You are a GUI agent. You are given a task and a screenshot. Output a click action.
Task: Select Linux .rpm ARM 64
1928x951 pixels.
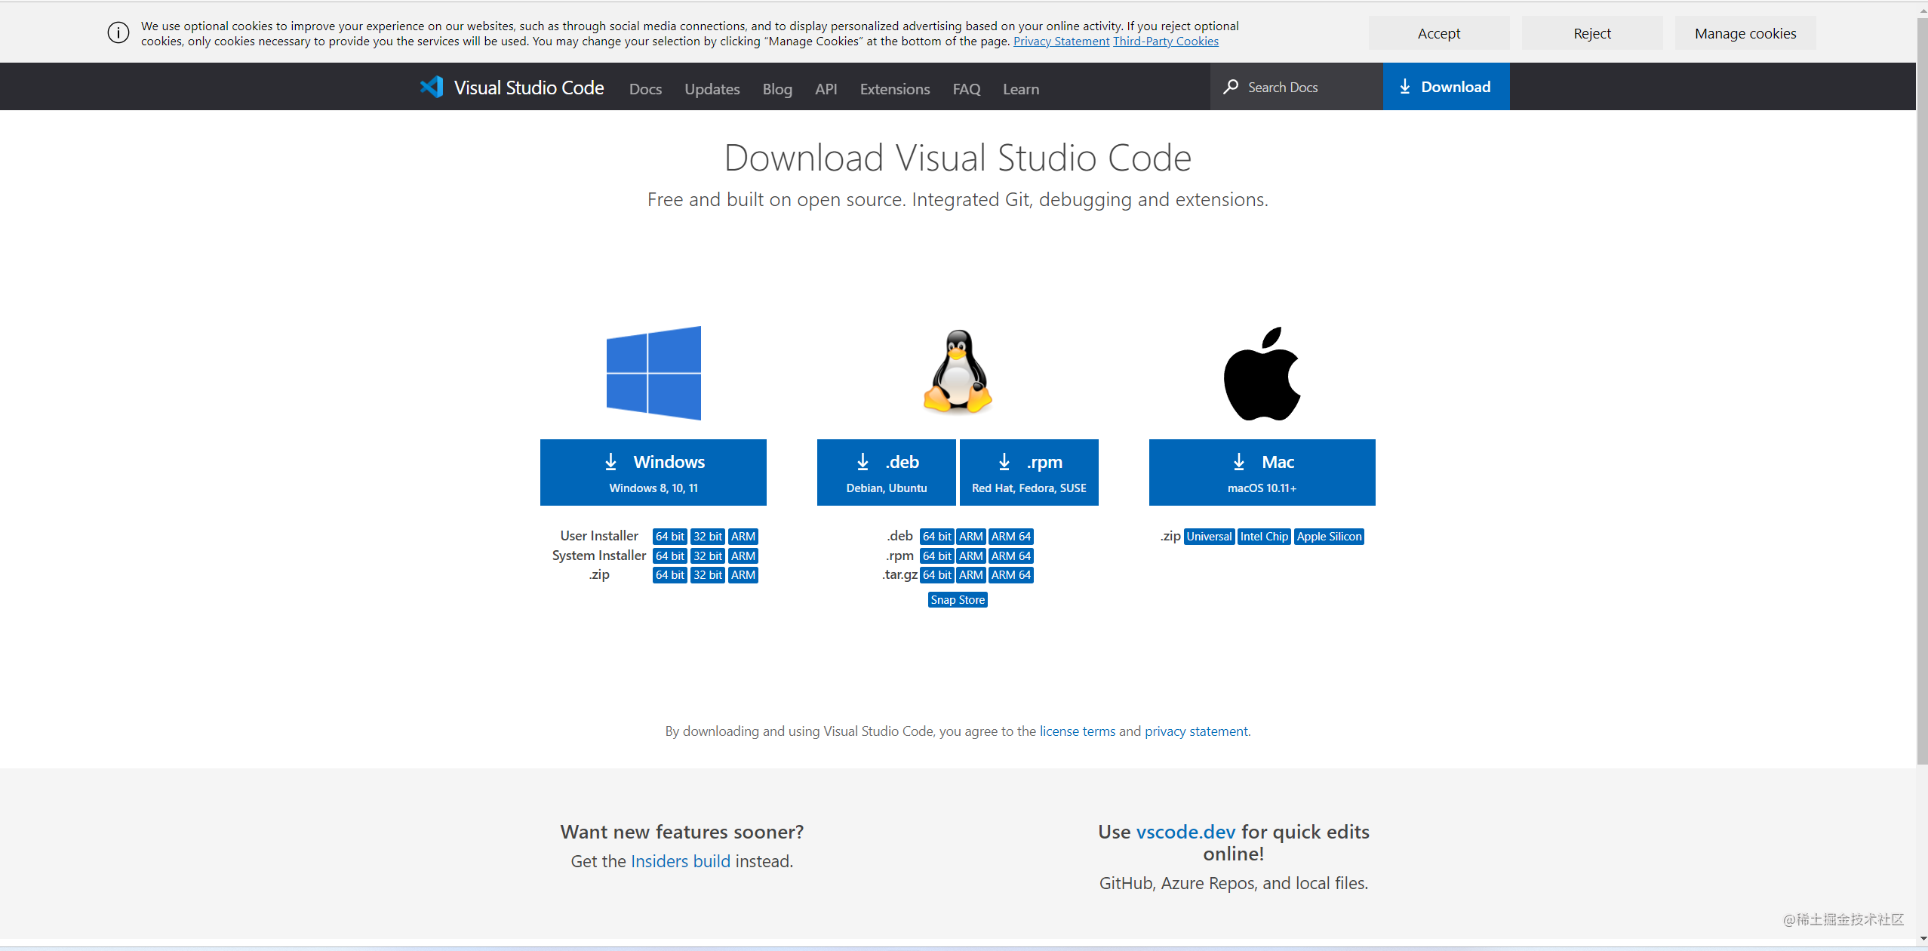1011,556
